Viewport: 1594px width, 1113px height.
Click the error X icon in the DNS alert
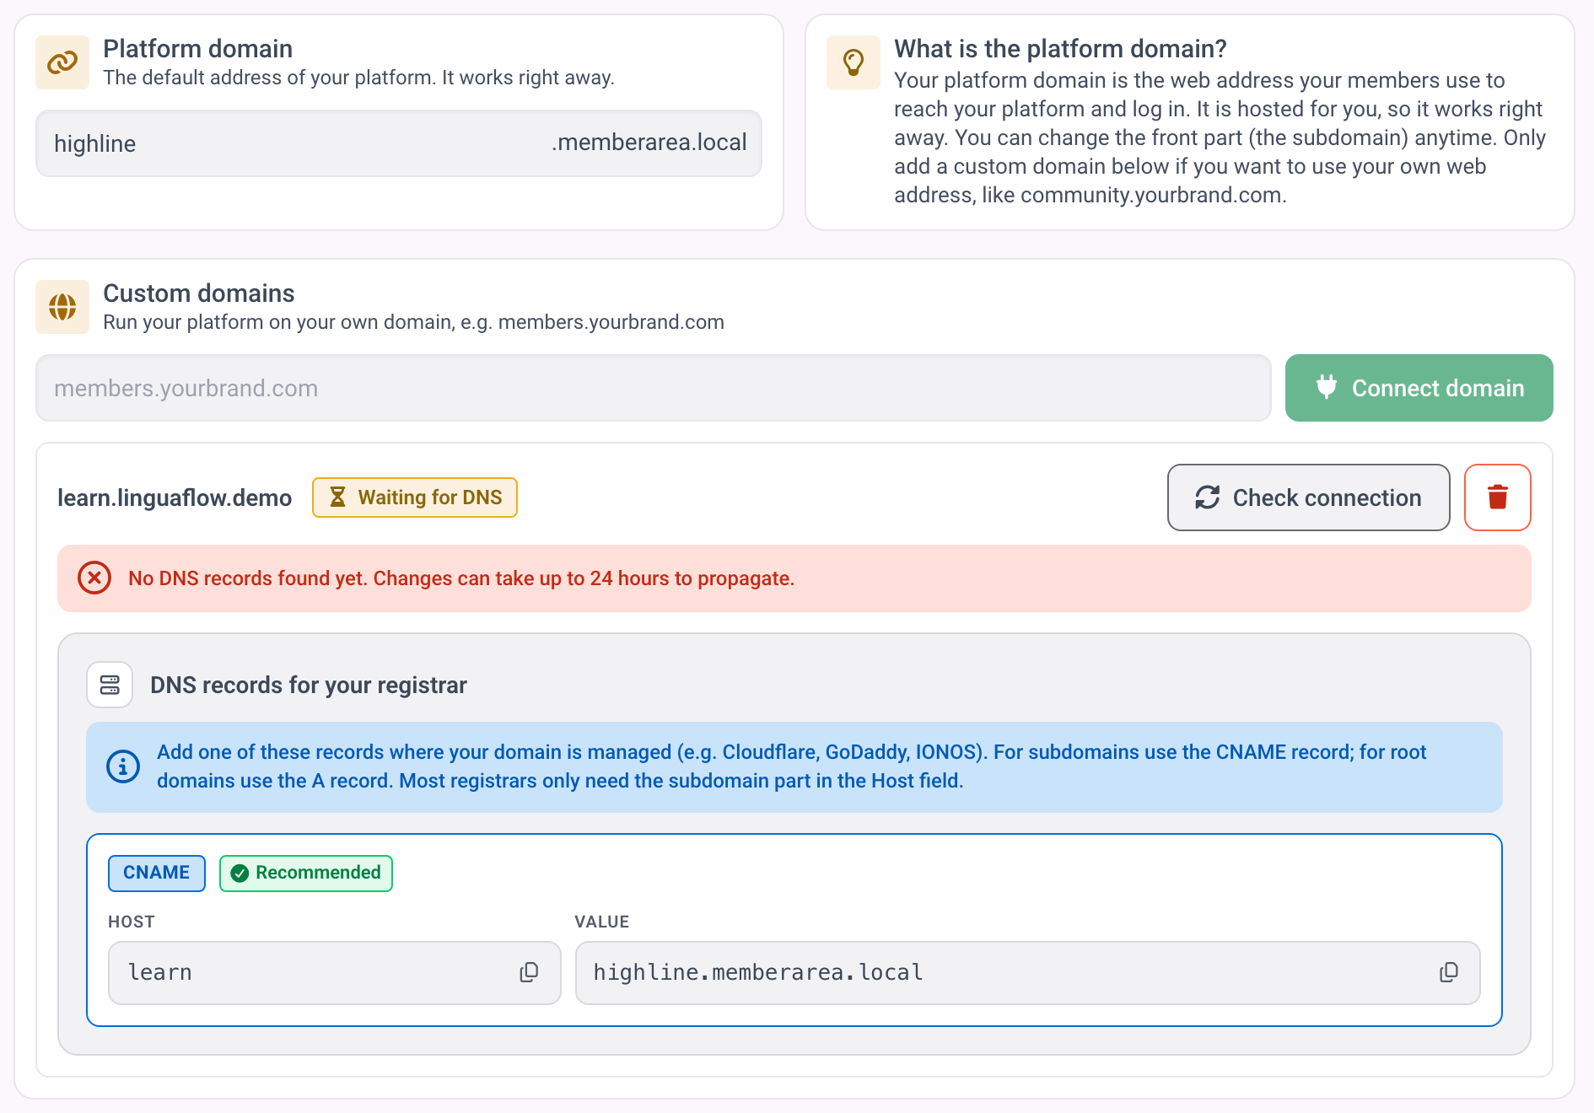coord(94,578)
